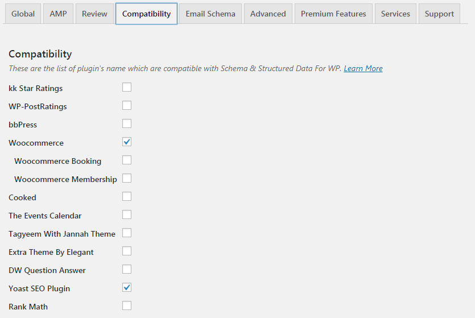Switch to the AMP tab
This screenshot has width=475, height=318.
pos(58,14)
